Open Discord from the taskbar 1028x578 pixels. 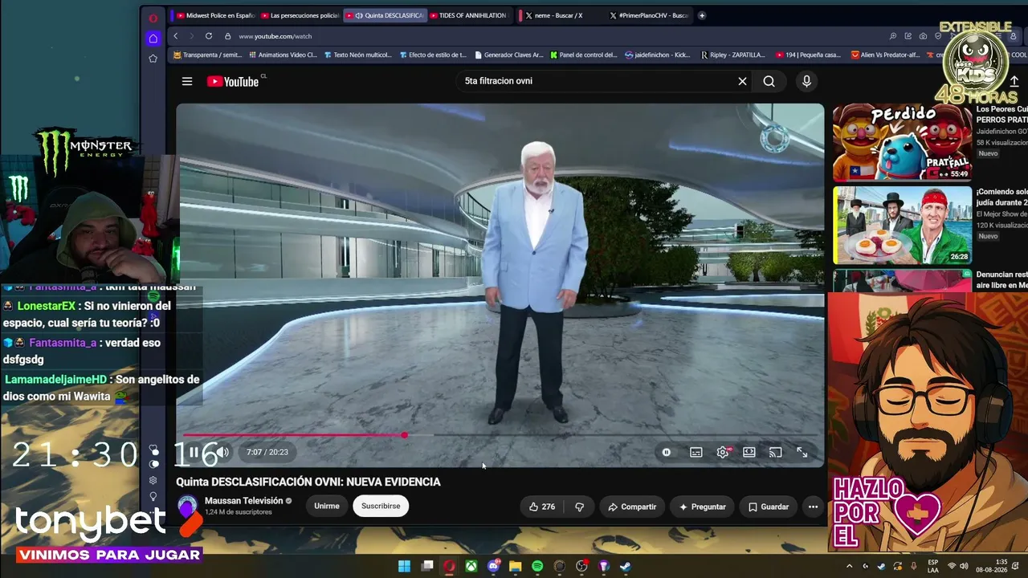pos(494,566)
